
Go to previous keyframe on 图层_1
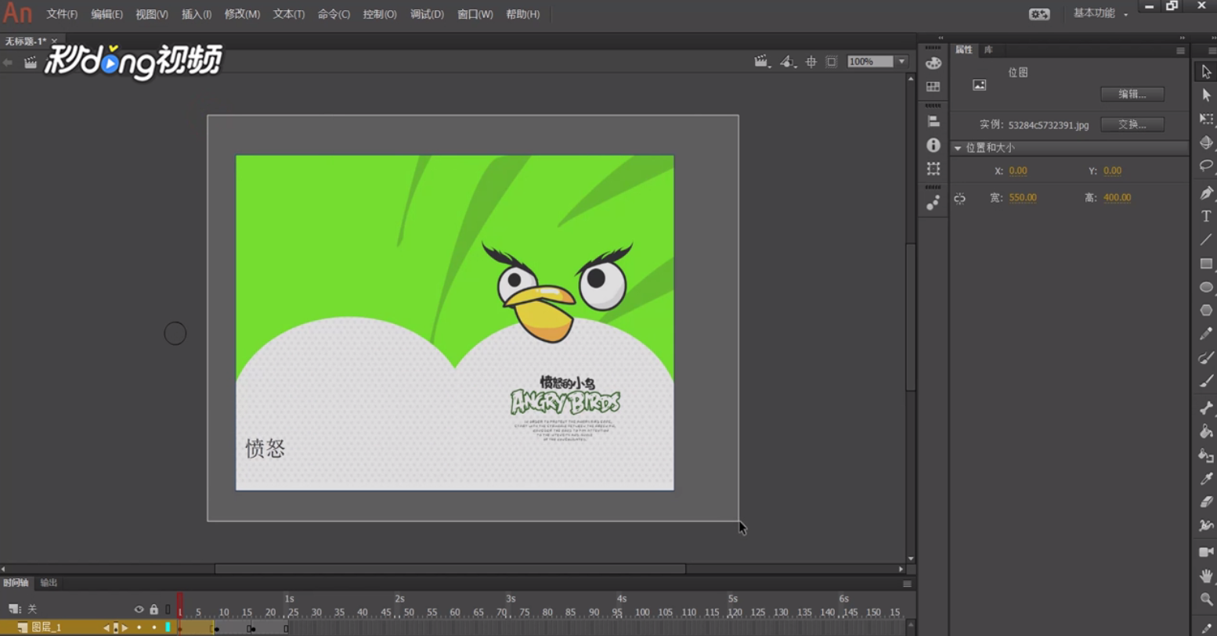coord(107,627)
